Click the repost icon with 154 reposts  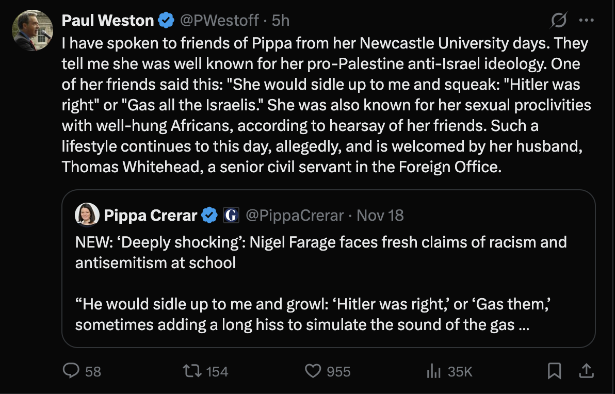click(193, 371)
